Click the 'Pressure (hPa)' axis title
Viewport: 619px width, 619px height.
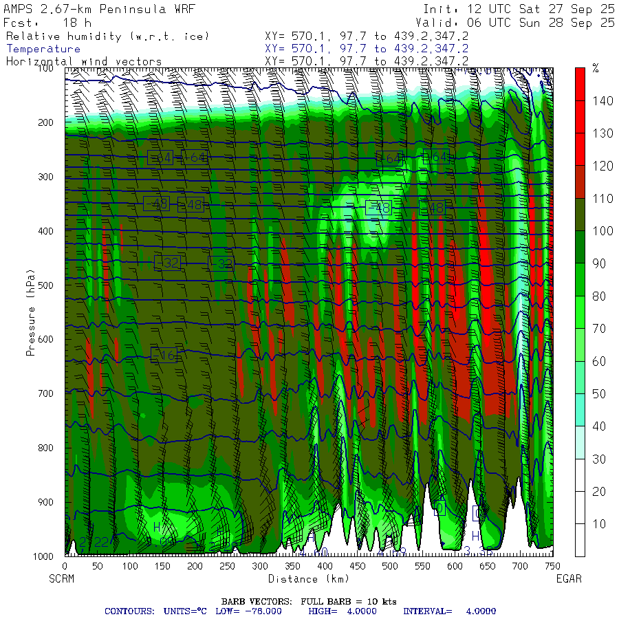click(x=31, y=313)
